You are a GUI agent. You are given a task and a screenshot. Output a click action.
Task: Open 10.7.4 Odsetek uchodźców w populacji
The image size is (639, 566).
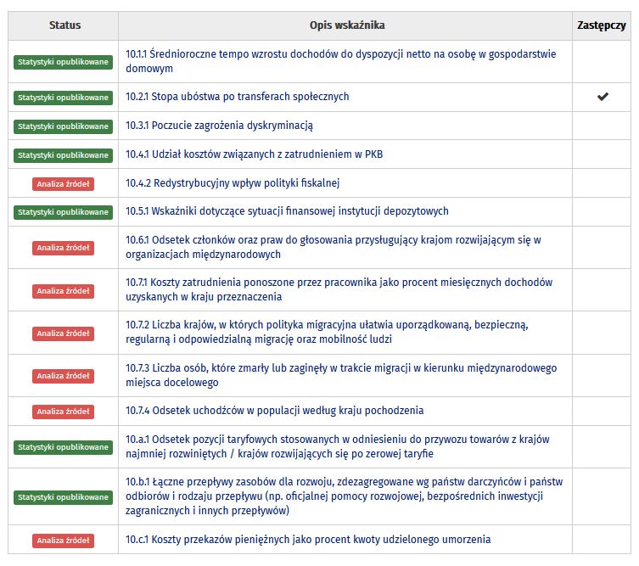(x=274, y=411)
